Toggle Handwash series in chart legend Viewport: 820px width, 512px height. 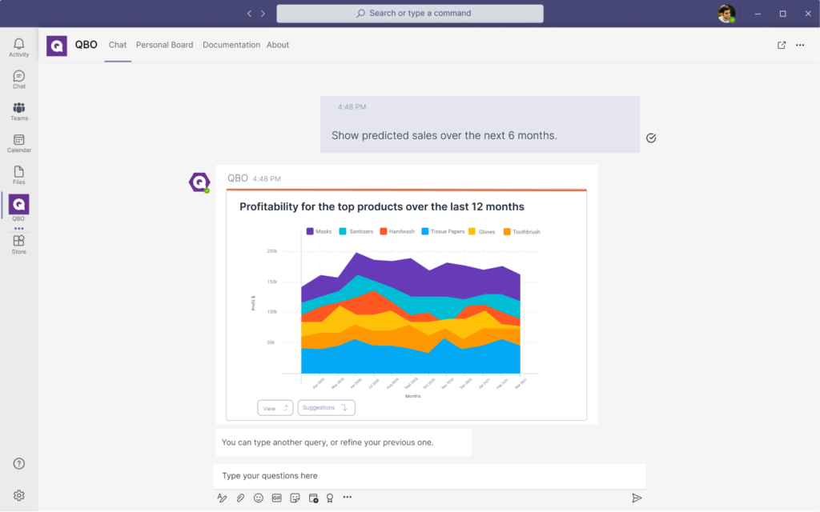click(x=396, y=231)
